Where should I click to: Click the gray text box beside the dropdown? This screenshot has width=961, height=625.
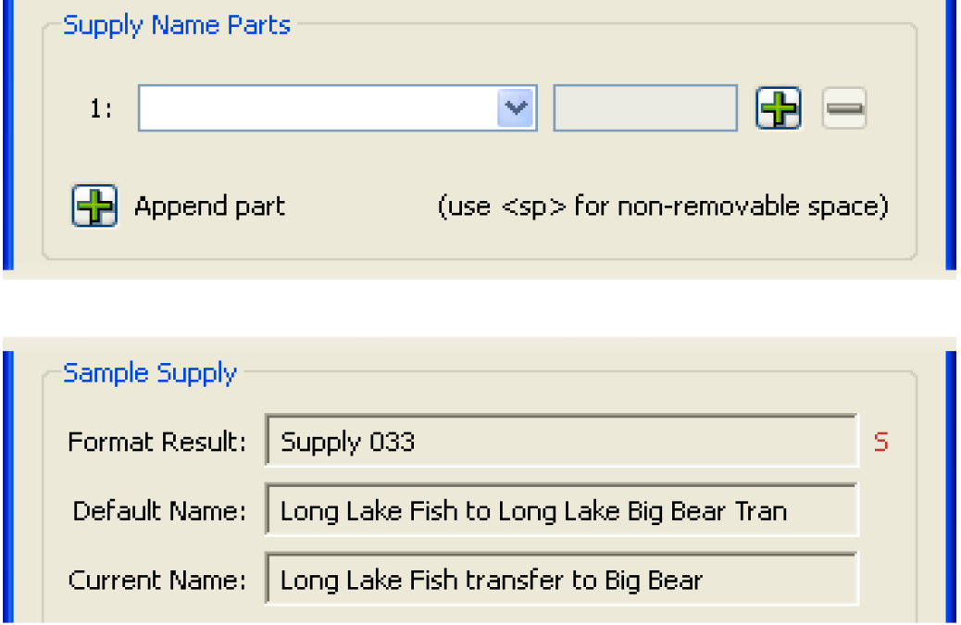point(645,109)
